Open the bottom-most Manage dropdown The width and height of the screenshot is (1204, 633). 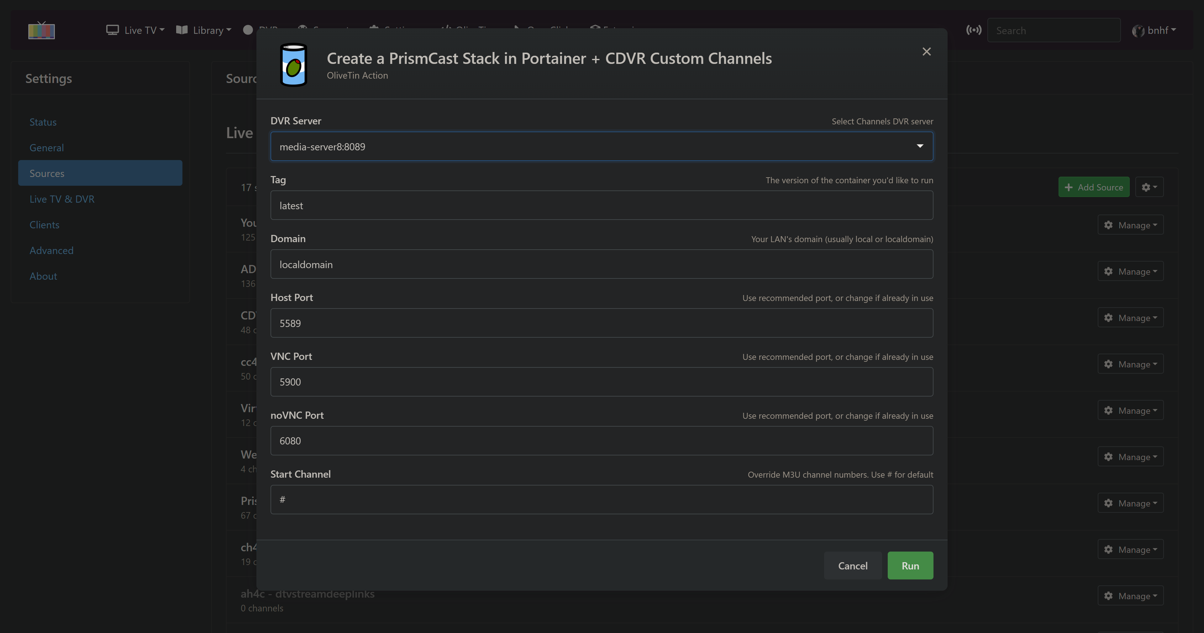click(x=1130, y=596)
